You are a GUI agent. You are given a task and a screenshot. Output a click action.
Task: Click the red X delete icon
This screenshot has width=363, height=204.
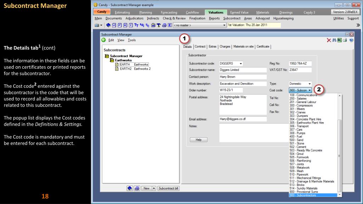pos(329,40)
